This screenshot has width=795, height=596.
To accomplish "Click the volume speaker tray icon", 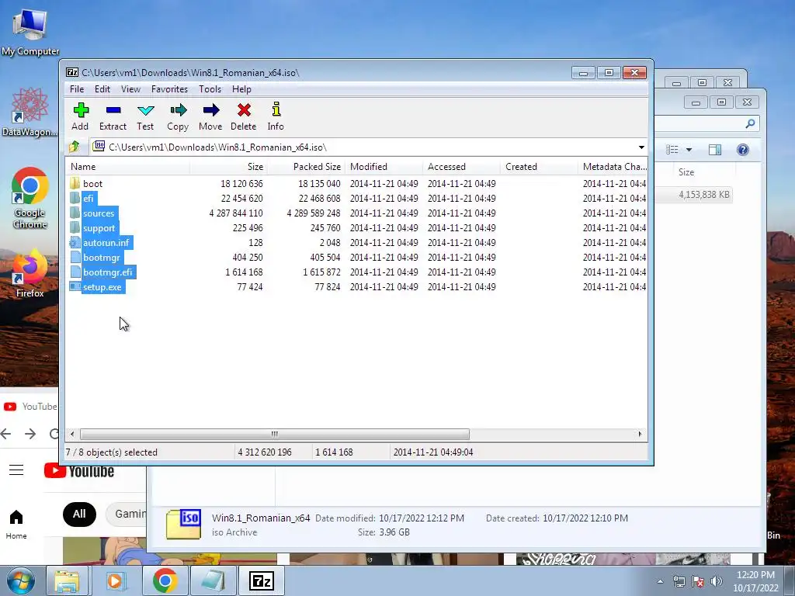I will 717,581.
